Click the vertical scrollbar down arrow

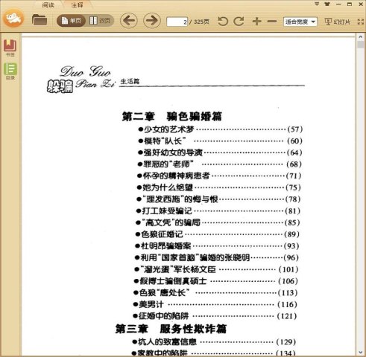361,353
